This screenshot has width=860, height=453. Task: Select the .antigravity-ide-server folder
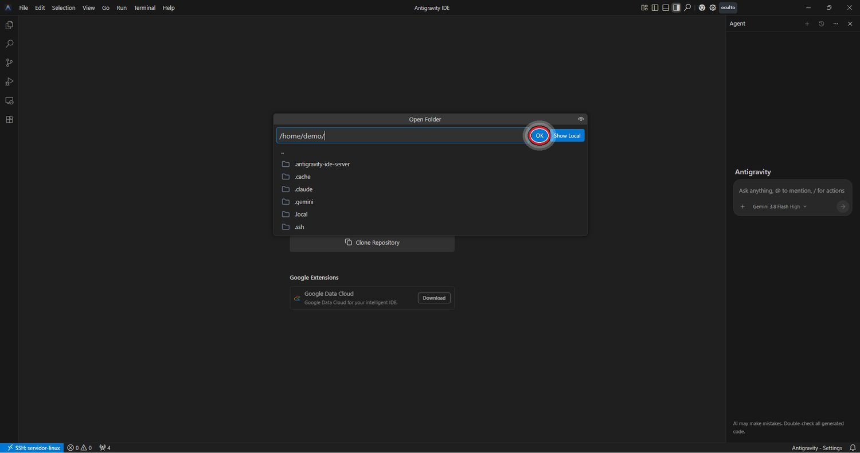click(430, 164)
